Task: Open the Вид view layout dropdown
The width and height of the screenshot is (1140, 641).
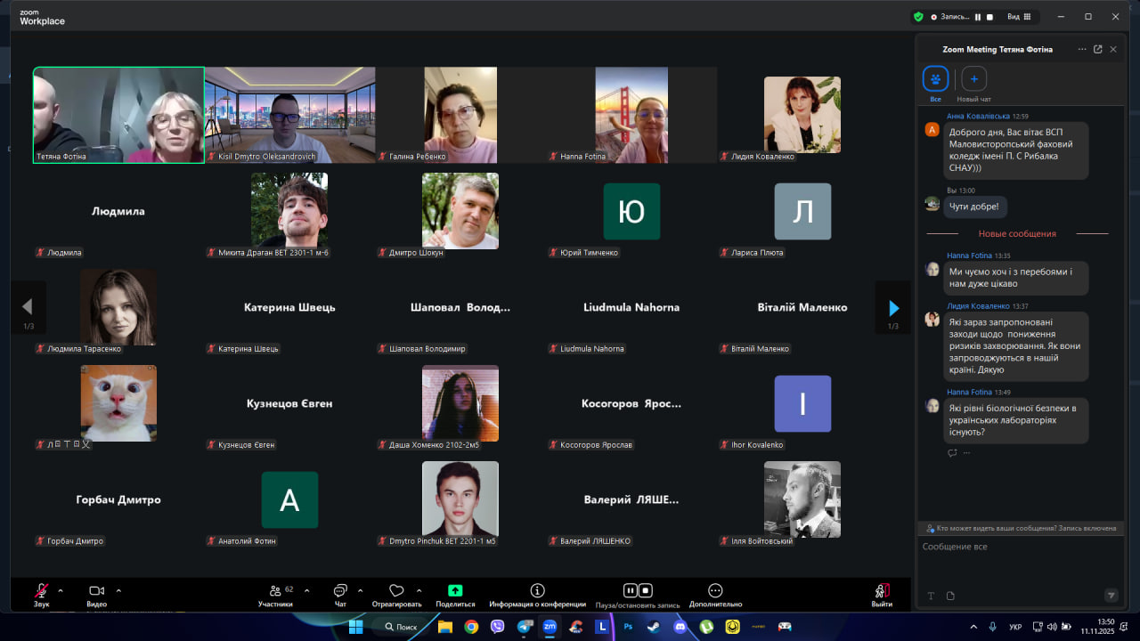Action: pyautogui.click(x=1019, y=16)
